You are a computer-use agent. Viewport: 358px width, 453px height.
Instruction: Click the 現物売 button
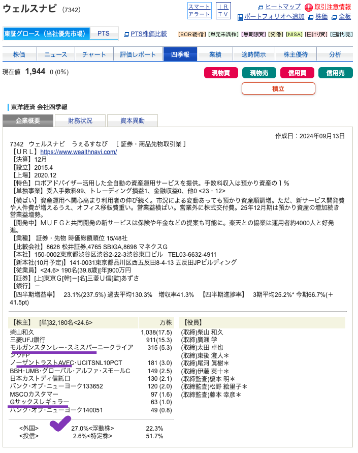[x=259, y=73]
